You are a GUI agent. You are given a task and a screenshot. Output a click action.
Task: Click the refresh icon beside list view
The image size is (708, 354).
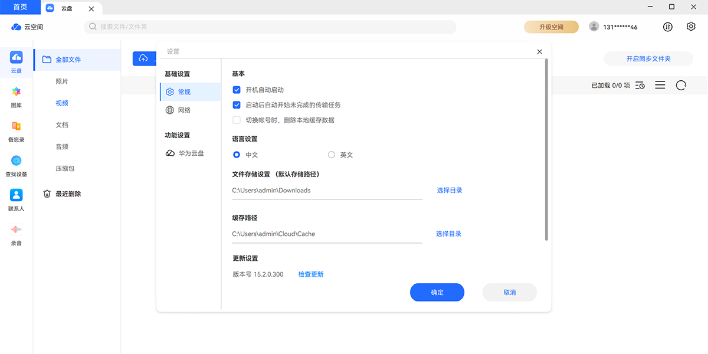(x=681, y=86)
